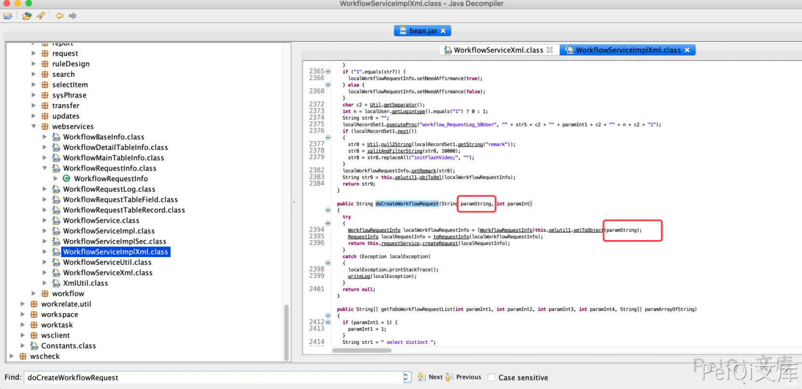Click the code pane horizontal scrollbar
The image size is (802, 389).
coord(361,350)
